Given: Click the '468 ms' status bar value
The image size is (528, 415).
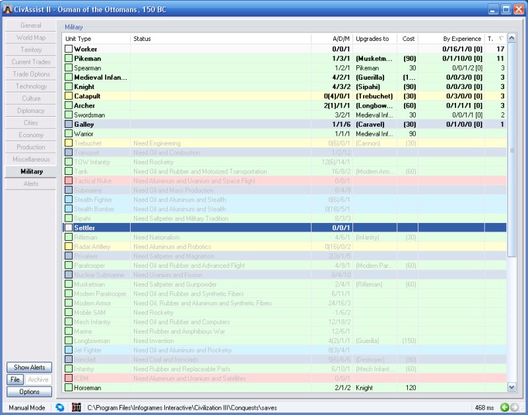Looking at the screenshot, I should [x=484, y=408].
